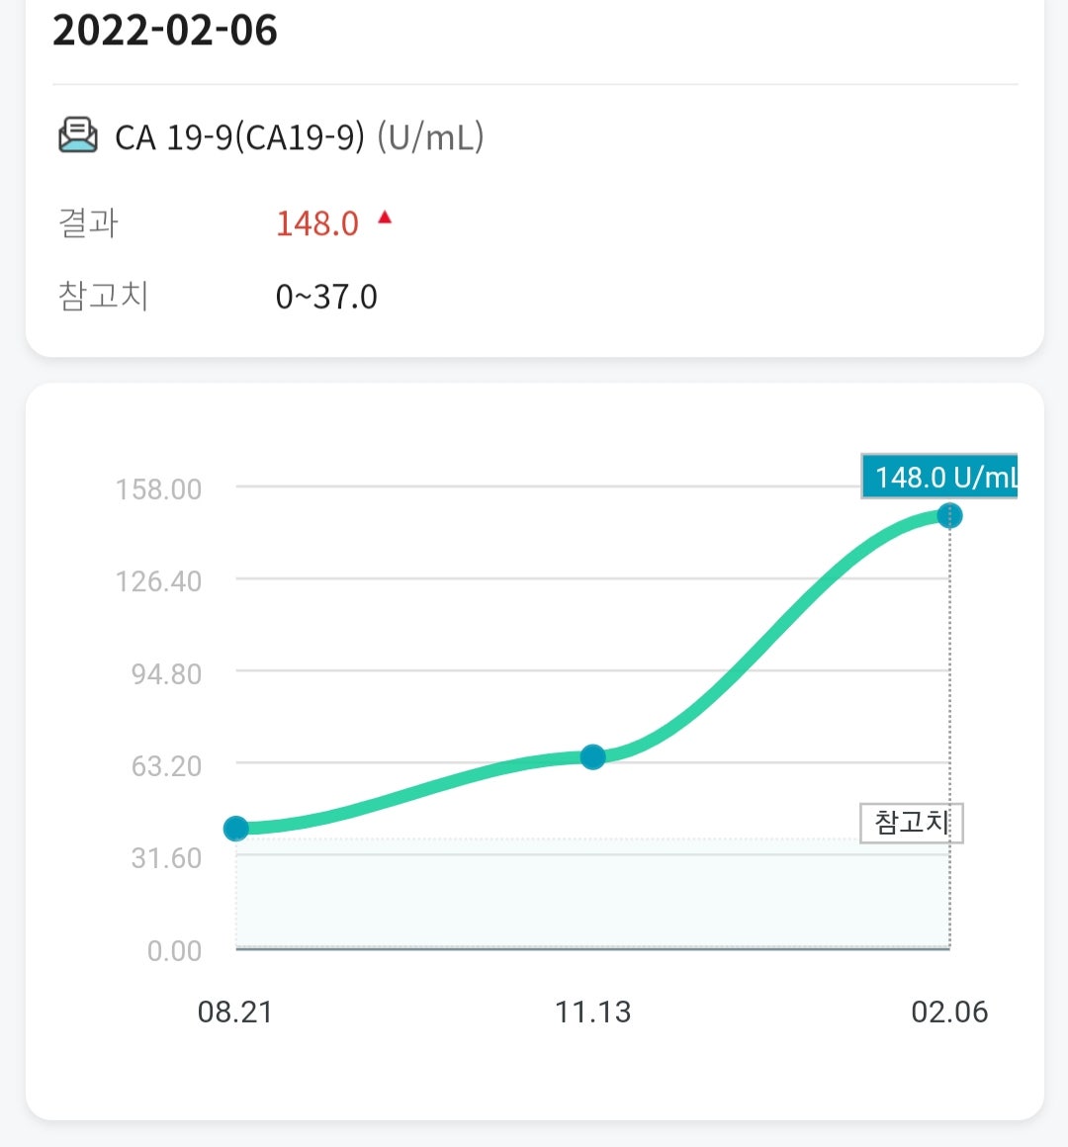Click the 0~37.0 reference range value

click(326, 297)
